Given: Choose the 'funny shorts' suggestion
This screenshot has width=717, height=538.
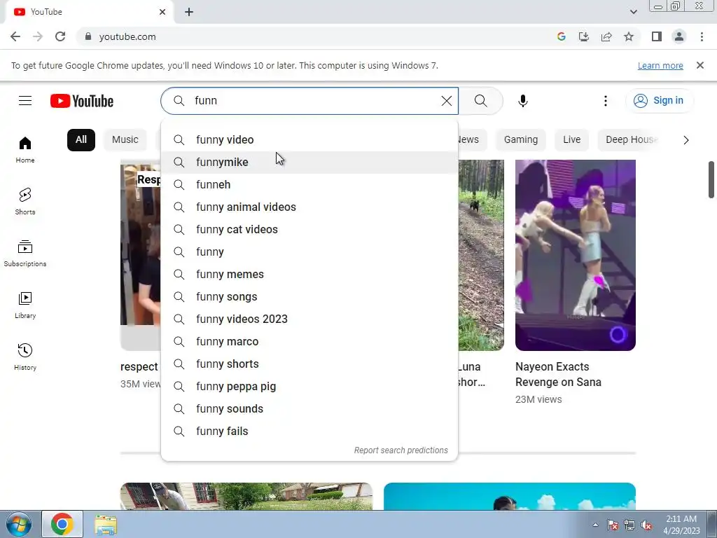Looking at the screenshot, I should [309, 364].
